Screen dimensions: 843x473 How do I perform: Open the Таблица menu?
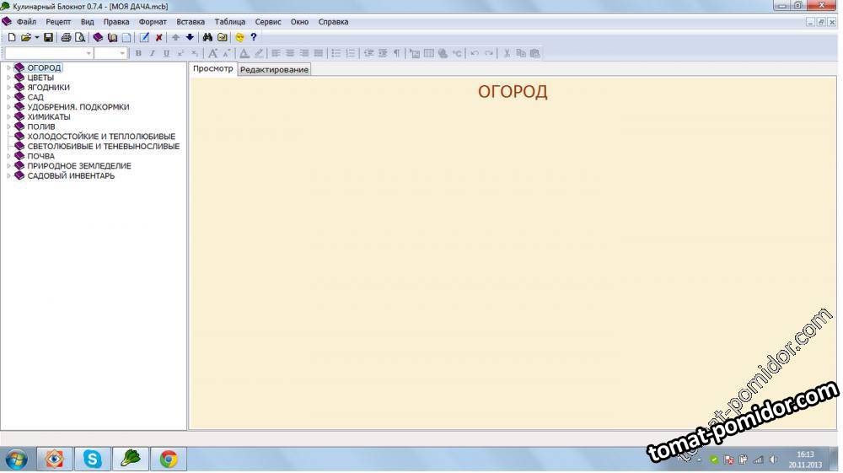point(229,22)
